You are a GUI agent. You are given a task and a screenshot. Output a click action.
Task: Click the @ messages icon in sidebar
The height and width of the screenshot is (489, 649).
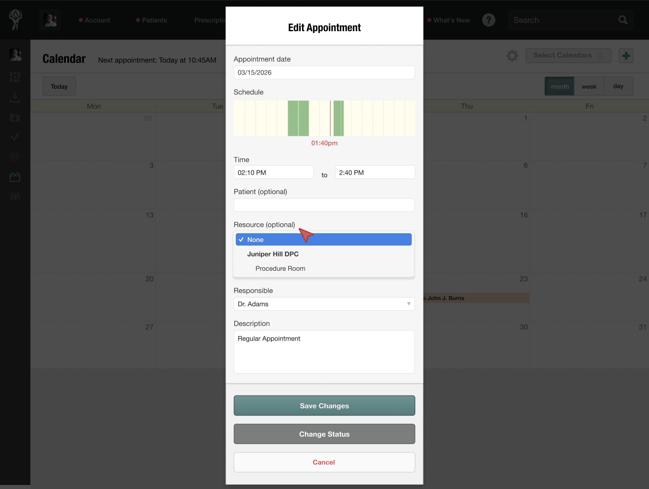point(15,157)
